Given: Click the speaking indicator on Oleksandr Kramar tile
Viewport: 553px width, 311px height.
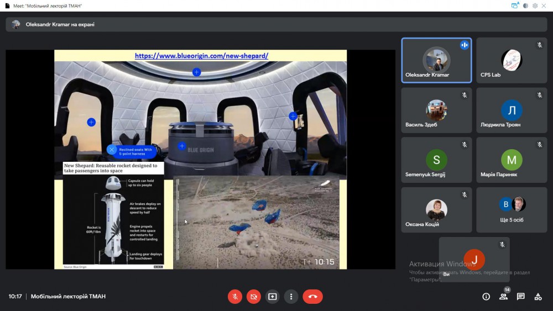Looking at the screenshot, I should [x=464, y=45].
